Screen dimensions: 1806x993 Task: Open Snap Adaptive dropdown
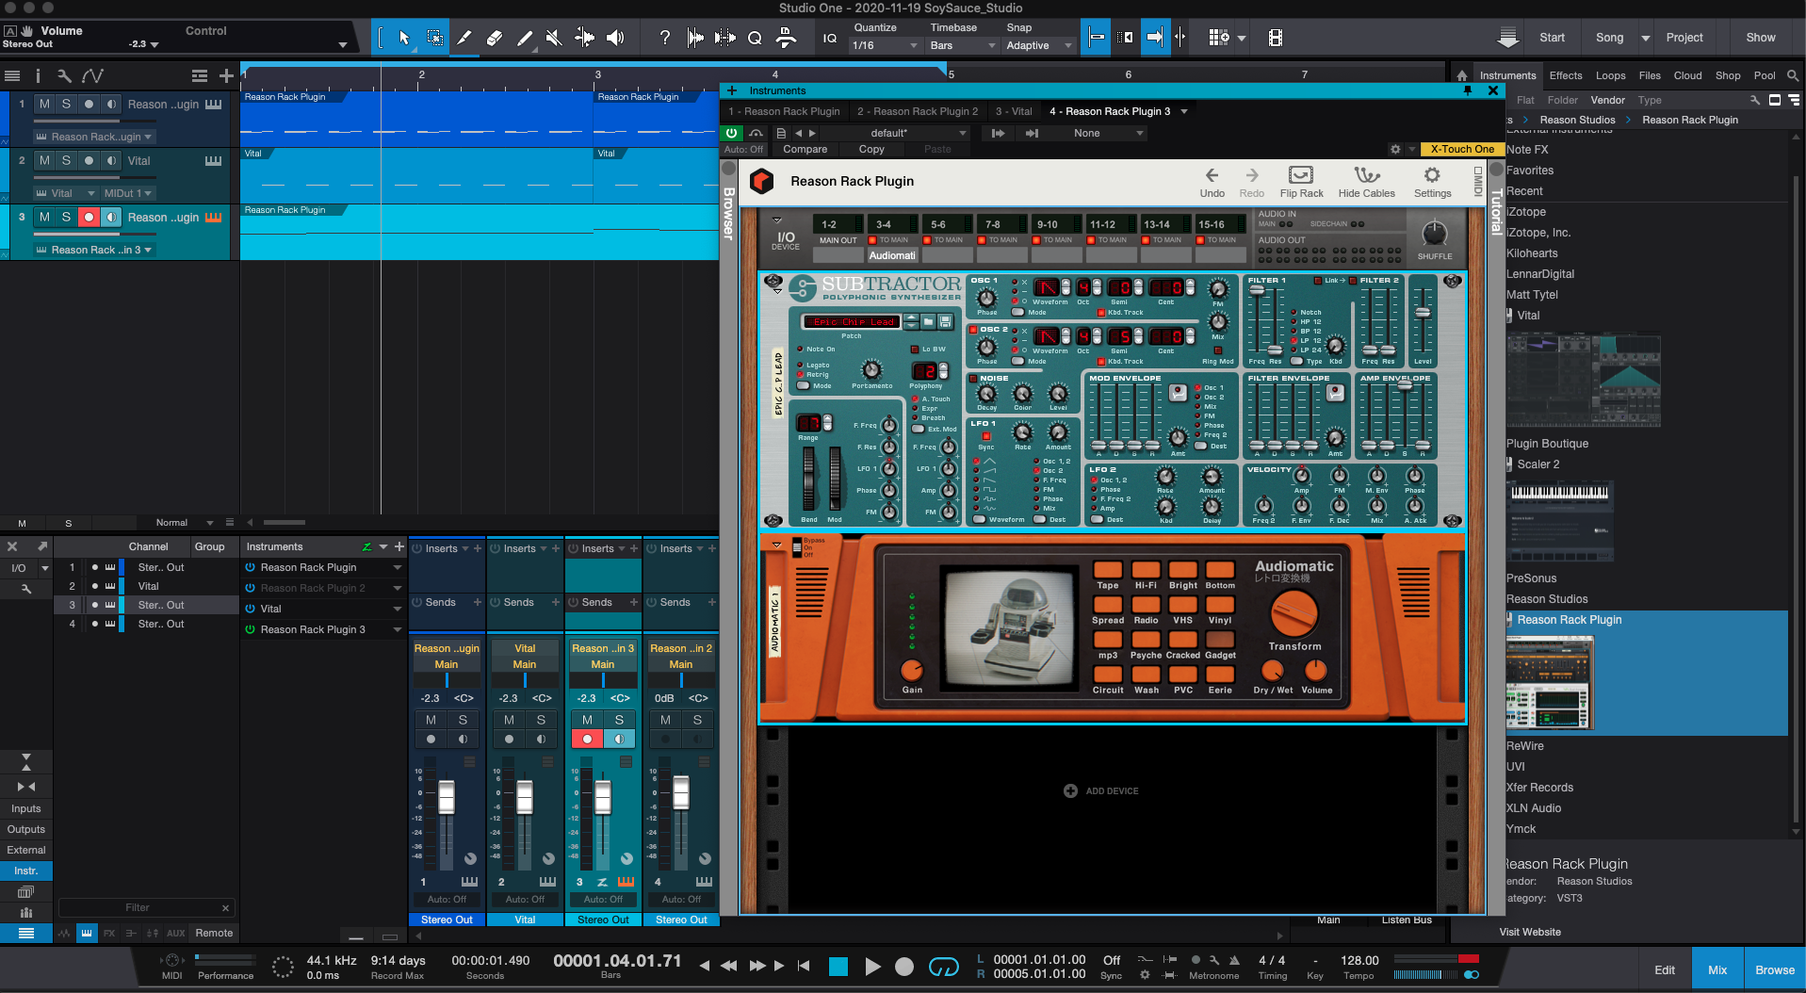[1039, 45]
